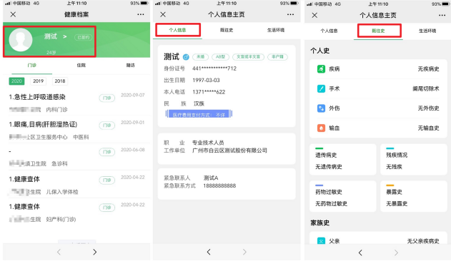Viewport: 451px width, 261px height.
Task: Open the 残疾情况 card
Action: click(x=414, y=160)
